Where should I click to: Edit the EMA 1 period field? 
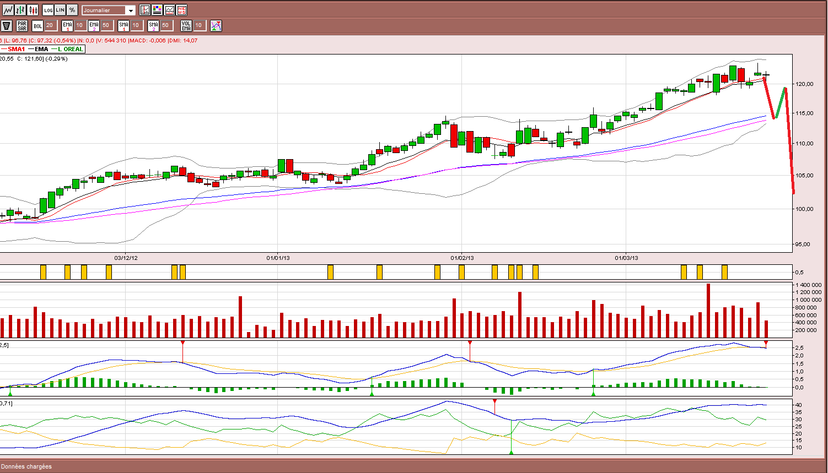click(79, 25)
